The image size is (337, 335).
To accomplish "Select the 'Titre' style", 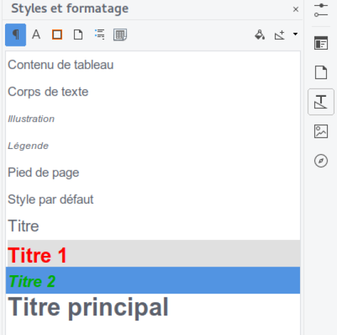I will click(152, 226).
